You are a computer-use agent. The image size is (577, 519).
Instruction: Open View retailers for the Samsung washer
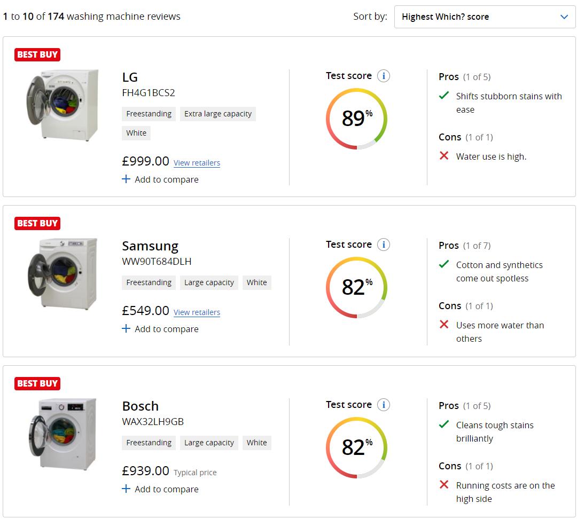click(x=197, y=312)
